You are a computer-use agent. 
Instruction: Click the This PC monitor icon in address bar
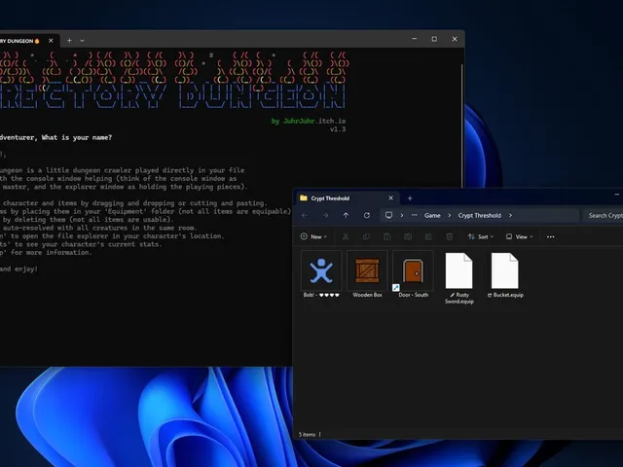tap(389, 215)
